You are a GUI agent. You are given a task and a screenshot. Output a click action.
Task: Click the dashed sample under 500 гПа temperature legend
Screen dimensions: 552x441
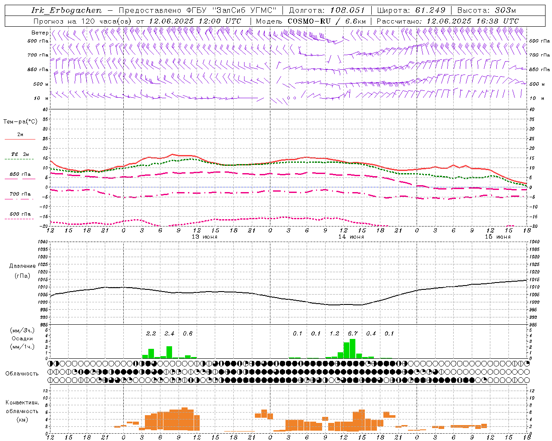click(x=20, y=219)
